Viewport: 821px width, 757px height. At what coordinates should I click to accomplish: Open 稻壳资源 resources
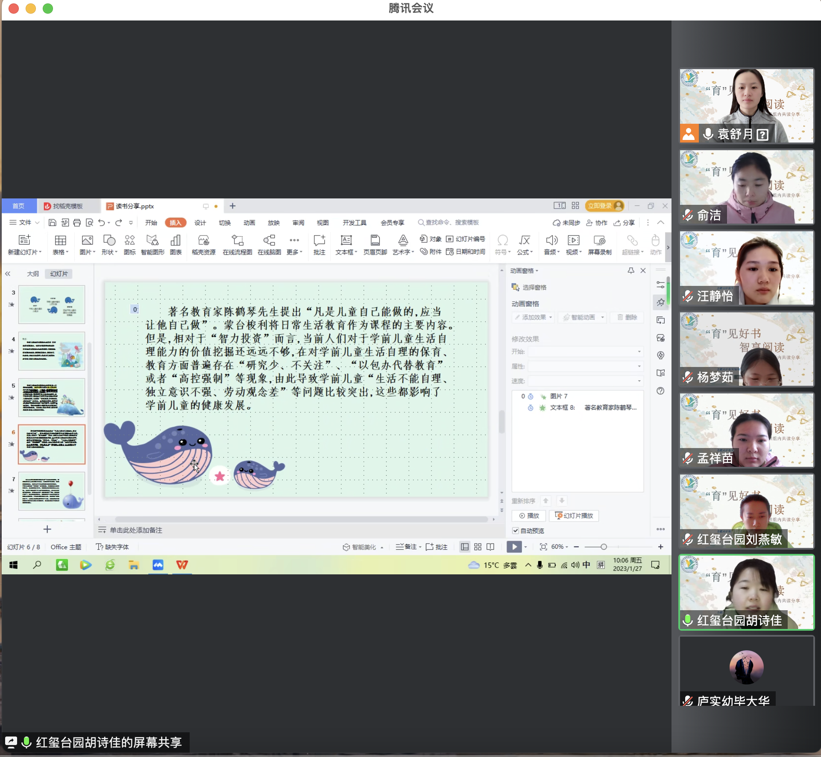pyautogui.click(x=203, y=245)
